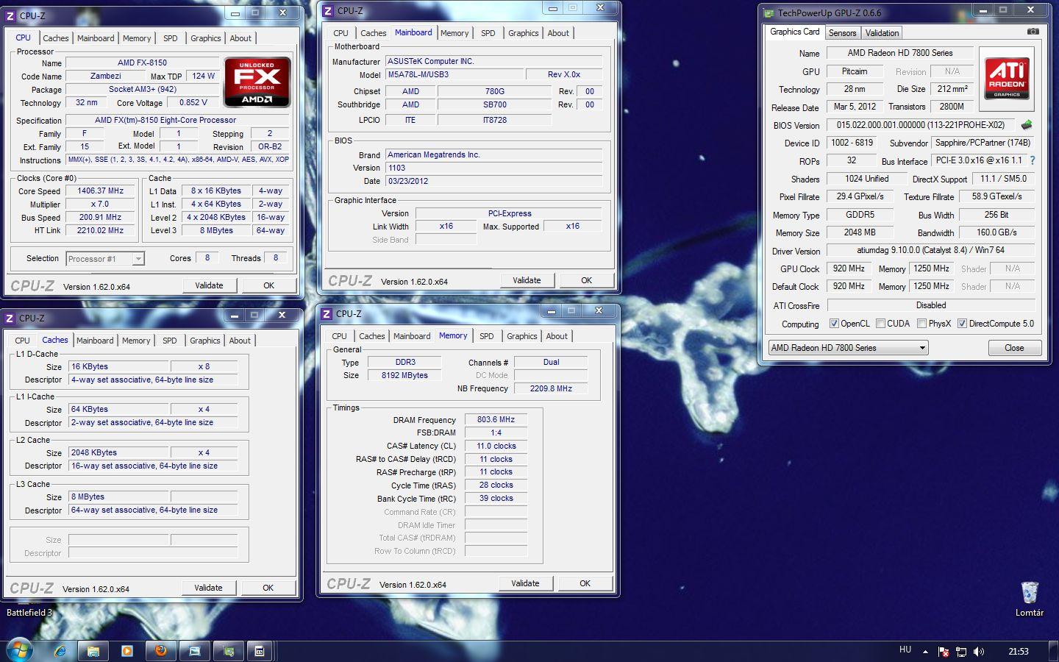Save BIOS using the chip icon in GPU-Z
The height and width of the screenshot is (662, 1059).
pyautogui.click(x=1027, y=125)
